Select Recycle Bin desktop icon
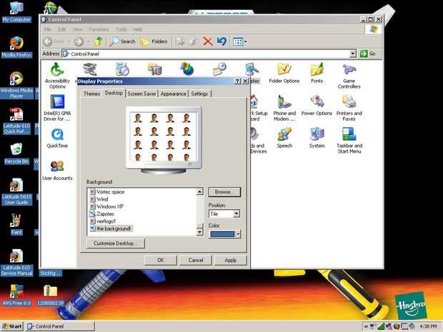The height and width of the screenshot is (332, 443). 16,154
